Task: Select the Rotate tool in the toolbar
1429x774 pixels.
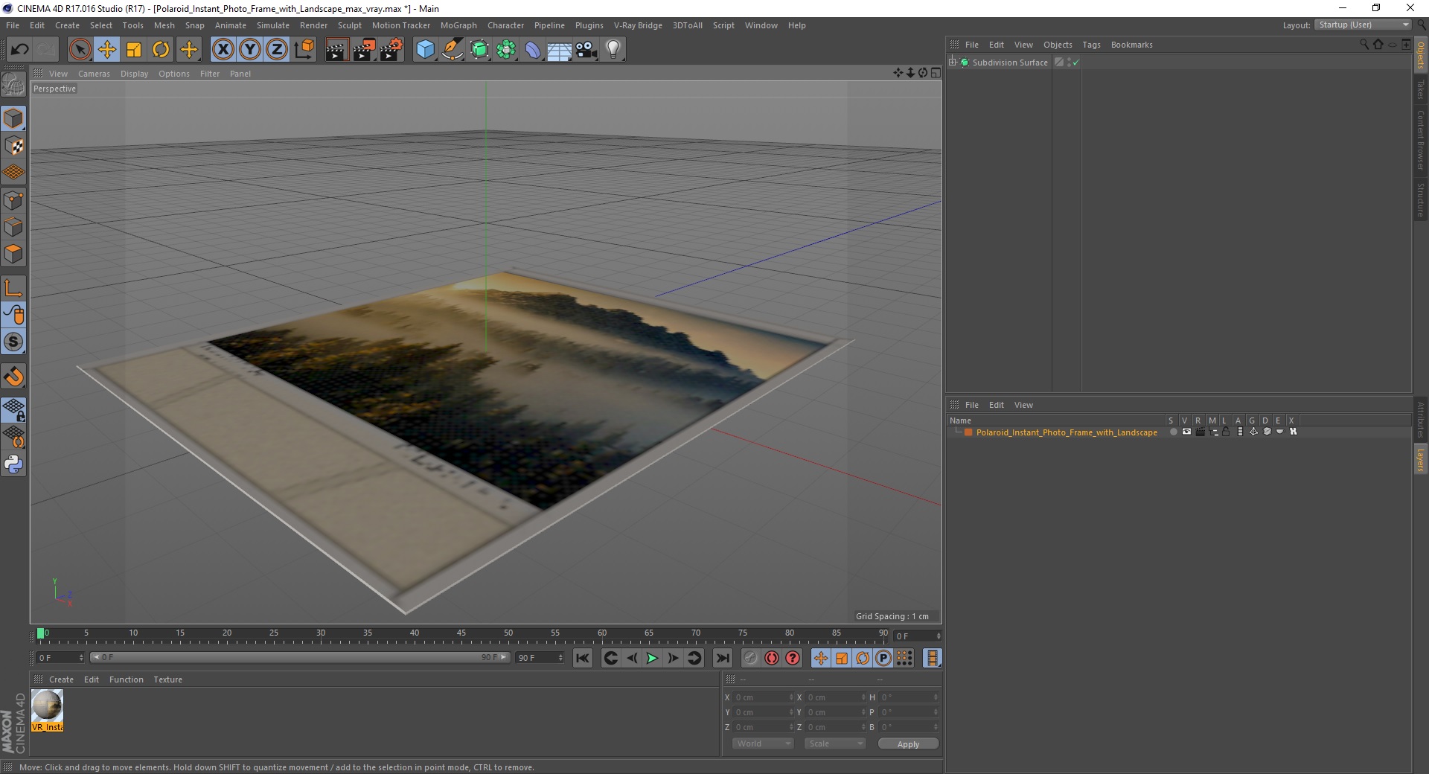Action: click(161, 50)
